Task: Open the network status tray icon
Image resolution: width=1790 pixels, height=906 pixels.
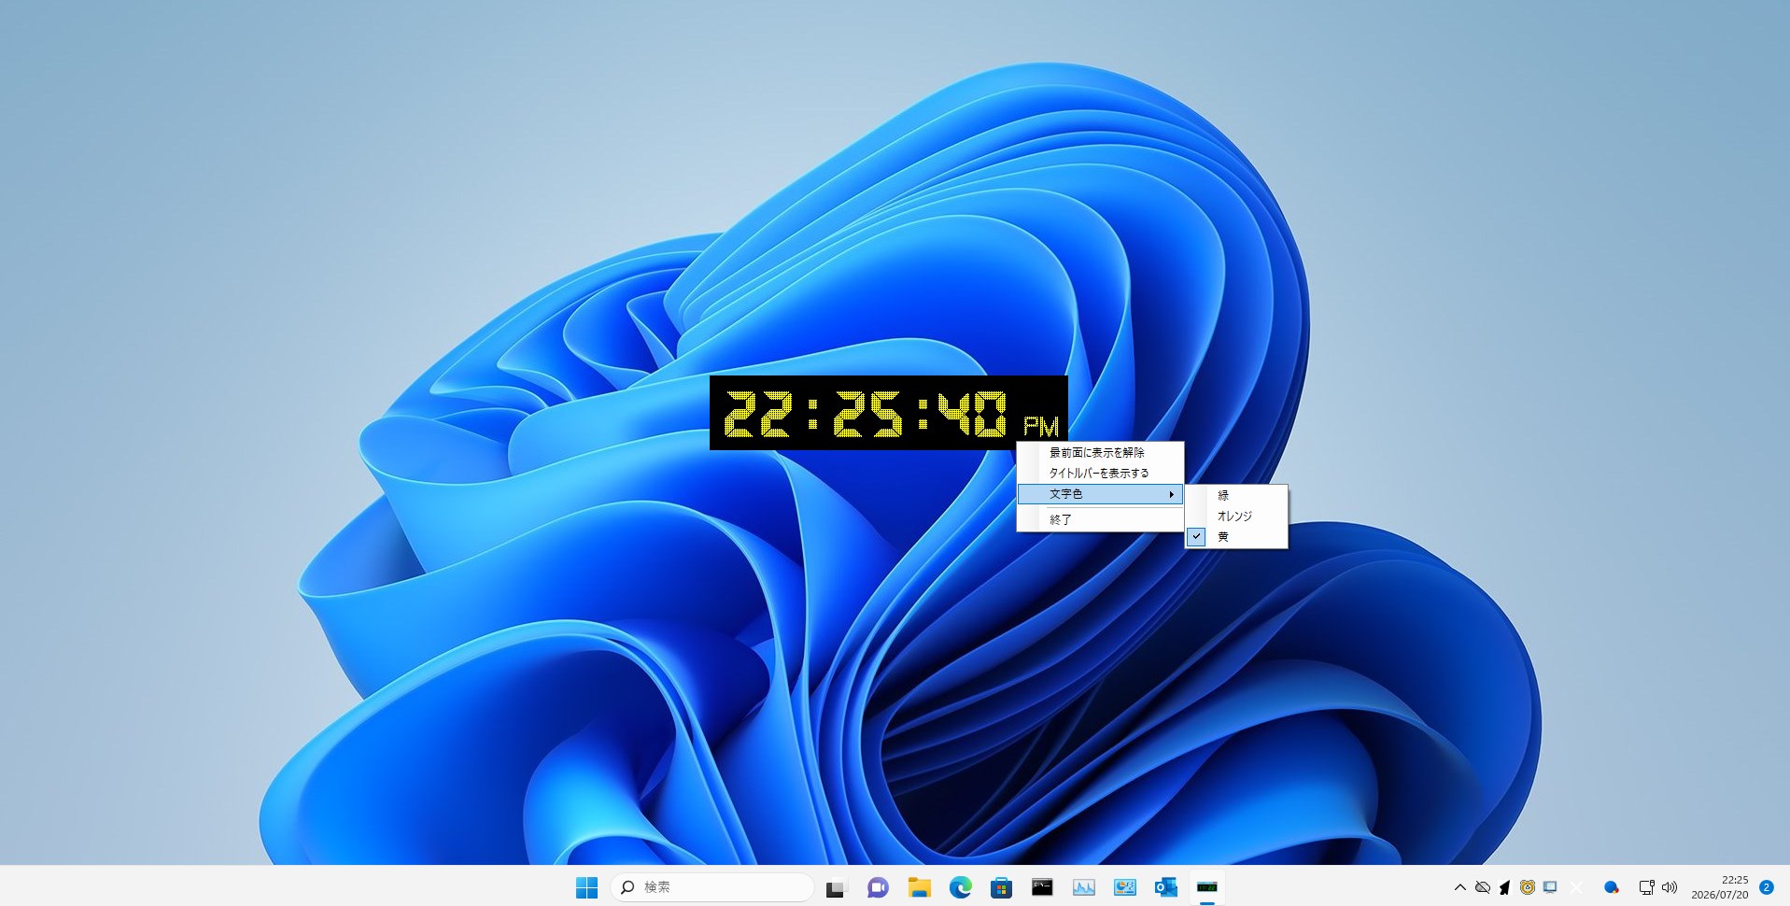Action: click(x=1647, y=887)
